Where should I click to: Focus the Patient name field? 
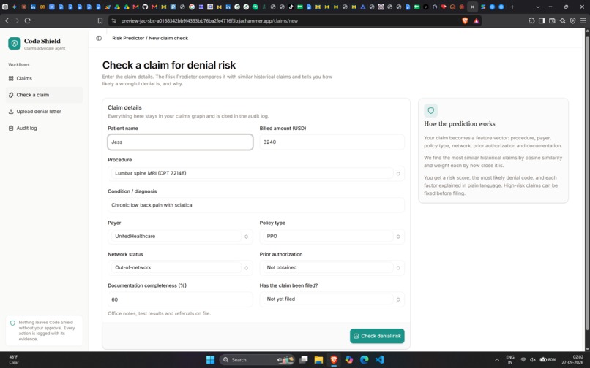(x=180, y=142)
